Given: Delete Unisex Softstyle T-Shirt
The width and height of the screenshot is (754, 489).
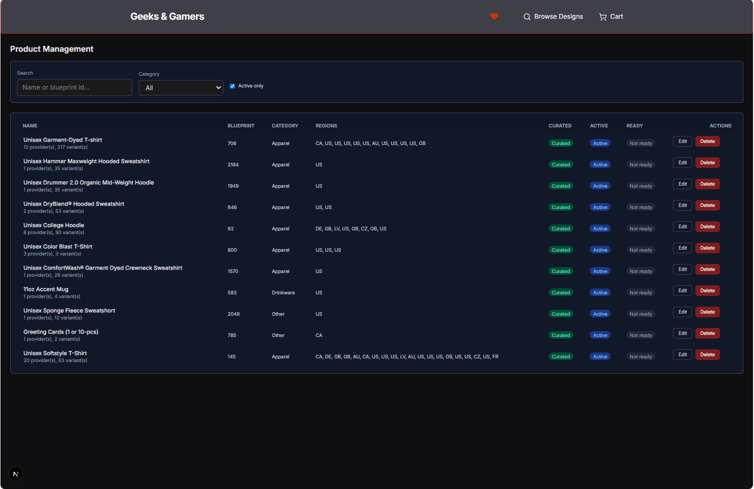Looking at the screenshot, I should pos(708,355).
